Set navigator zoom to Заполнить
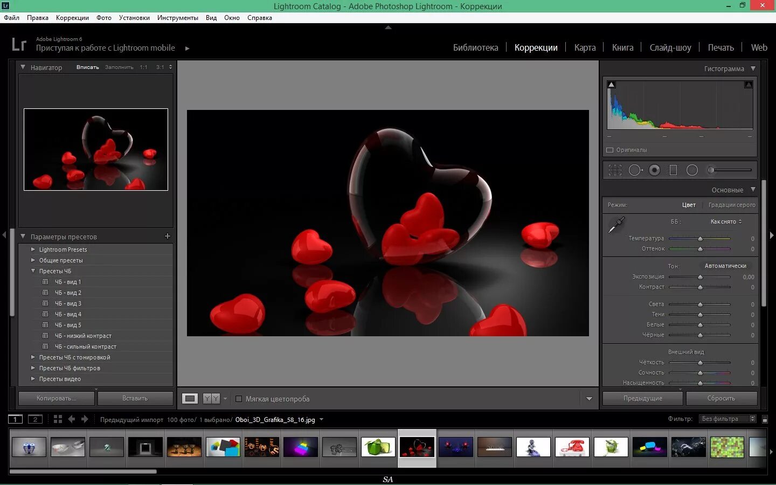 (119, 67)
